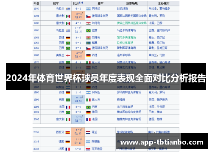
Task: Open the 伦敦 host city link
Action: click(x=162, y=55)
